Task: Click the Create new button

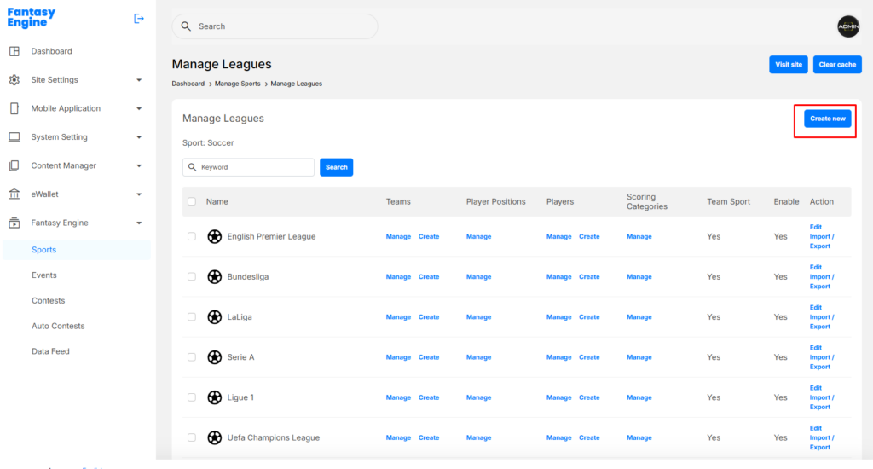Action: 827,119
